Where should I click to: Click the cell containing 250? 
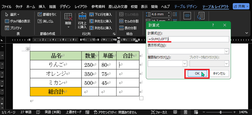click(90, 65)
